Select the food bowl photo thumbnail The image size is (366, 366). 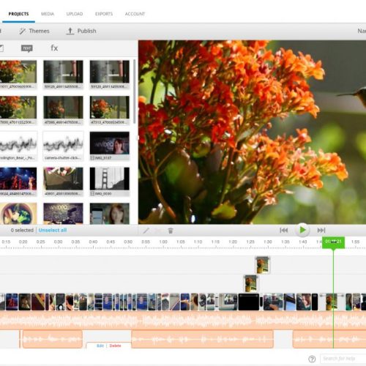(18, 214)
